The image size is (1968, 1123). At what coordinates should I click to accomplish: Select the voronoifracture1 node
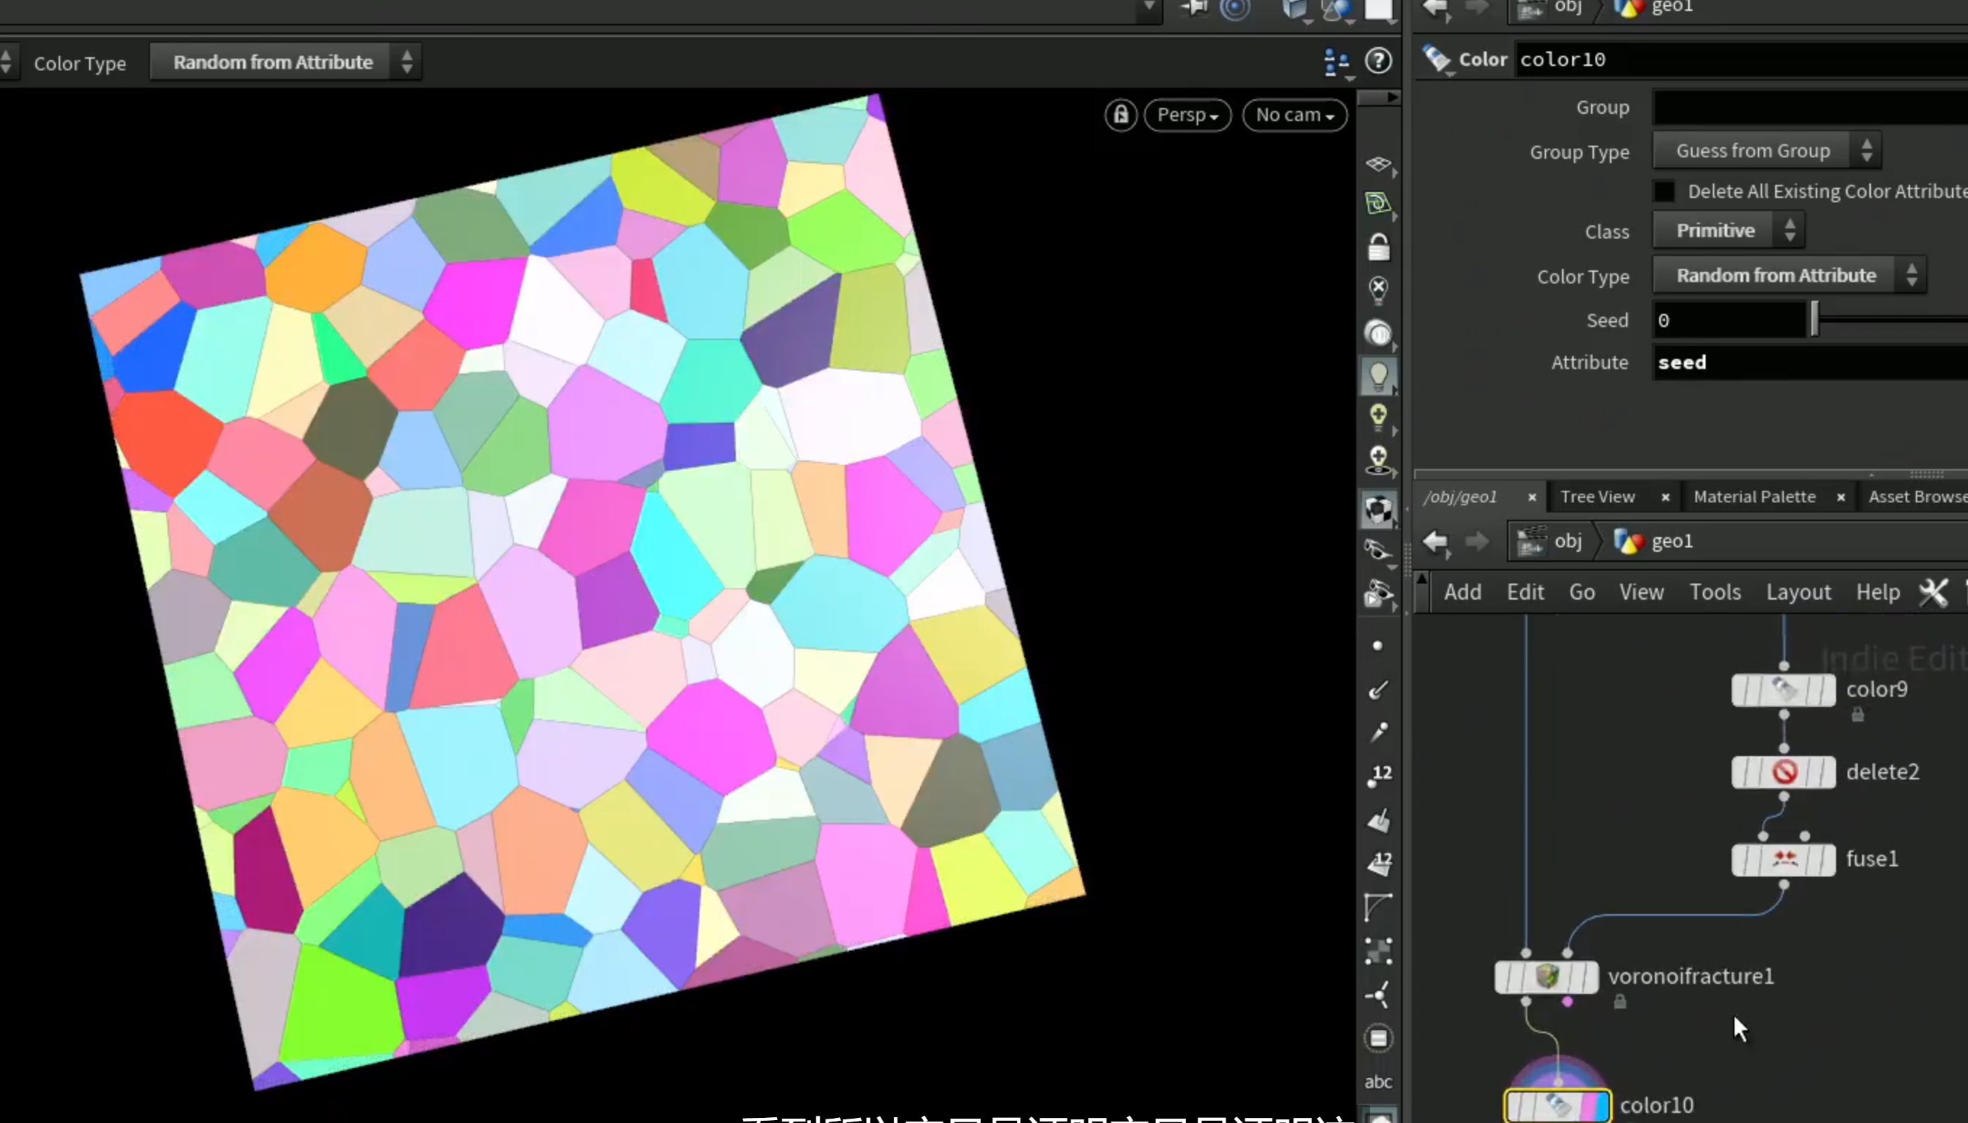tap(1546, 977)
